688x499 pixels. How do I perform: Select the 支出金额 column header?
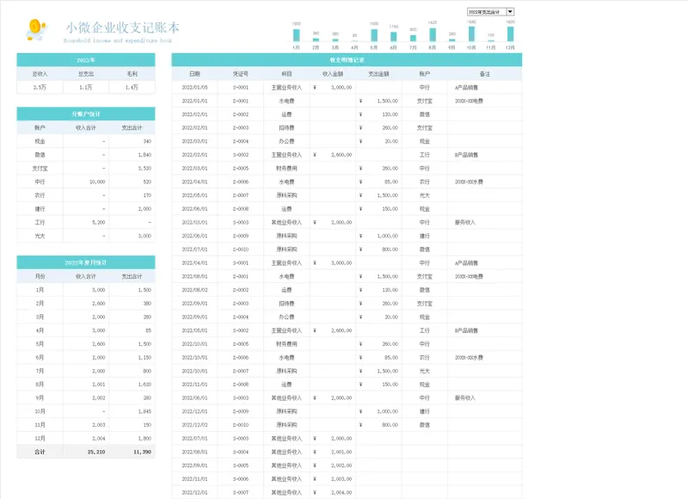378,74
